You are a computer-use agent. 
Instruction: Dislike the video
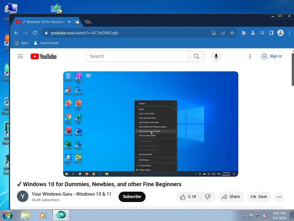208,197
